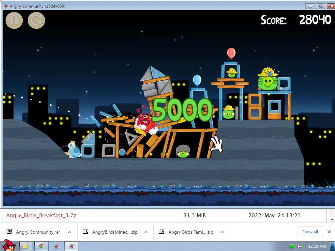Click the grey stone triangle block
This screenshot has height=251, width=335.
131,139
